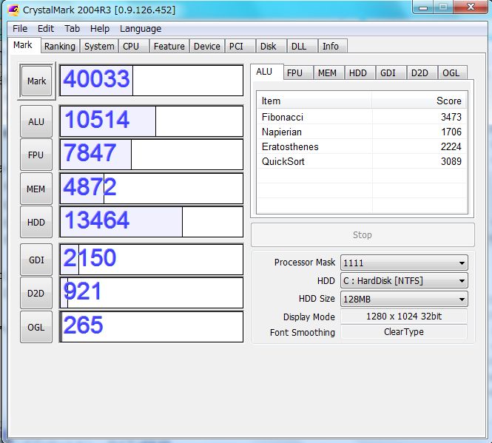Screen dimensions: 492x443
Task: Switch to the Ranking tab
Action: pos(59,46)
